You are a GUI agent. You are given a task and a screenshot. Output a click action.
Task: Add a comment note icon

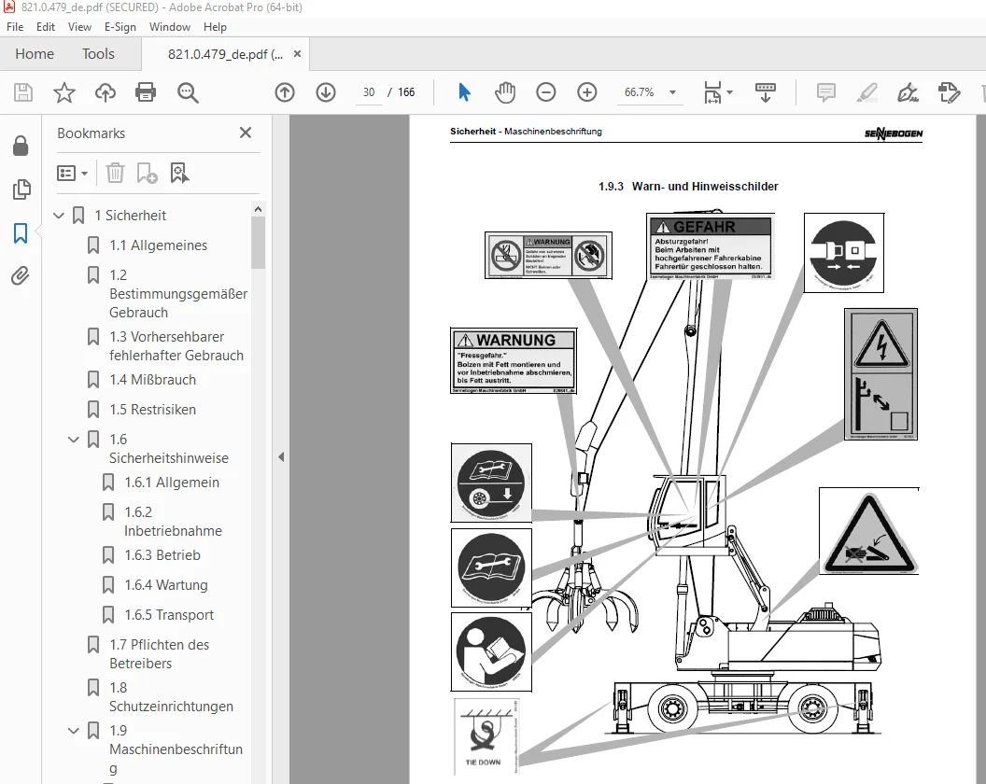(825, 92)
